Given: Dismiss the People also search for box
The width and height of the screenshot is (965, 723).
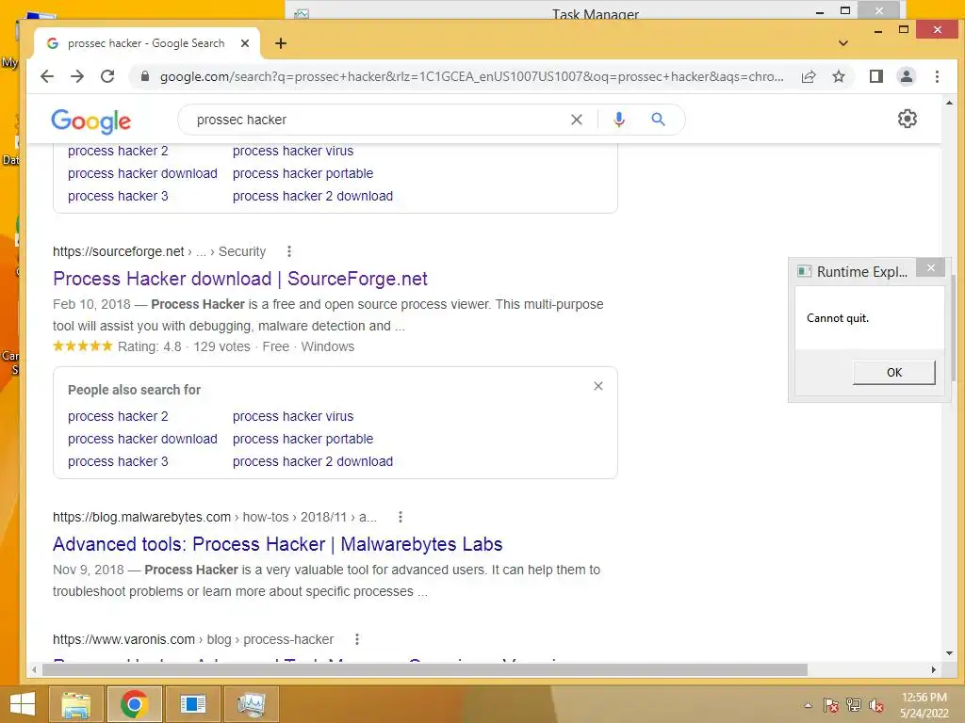Looking at the screenshot, I should [598, 386].
